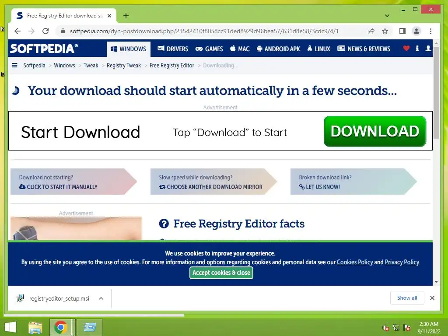Click the info icon in Softpedia header

[x=417, y=48]
